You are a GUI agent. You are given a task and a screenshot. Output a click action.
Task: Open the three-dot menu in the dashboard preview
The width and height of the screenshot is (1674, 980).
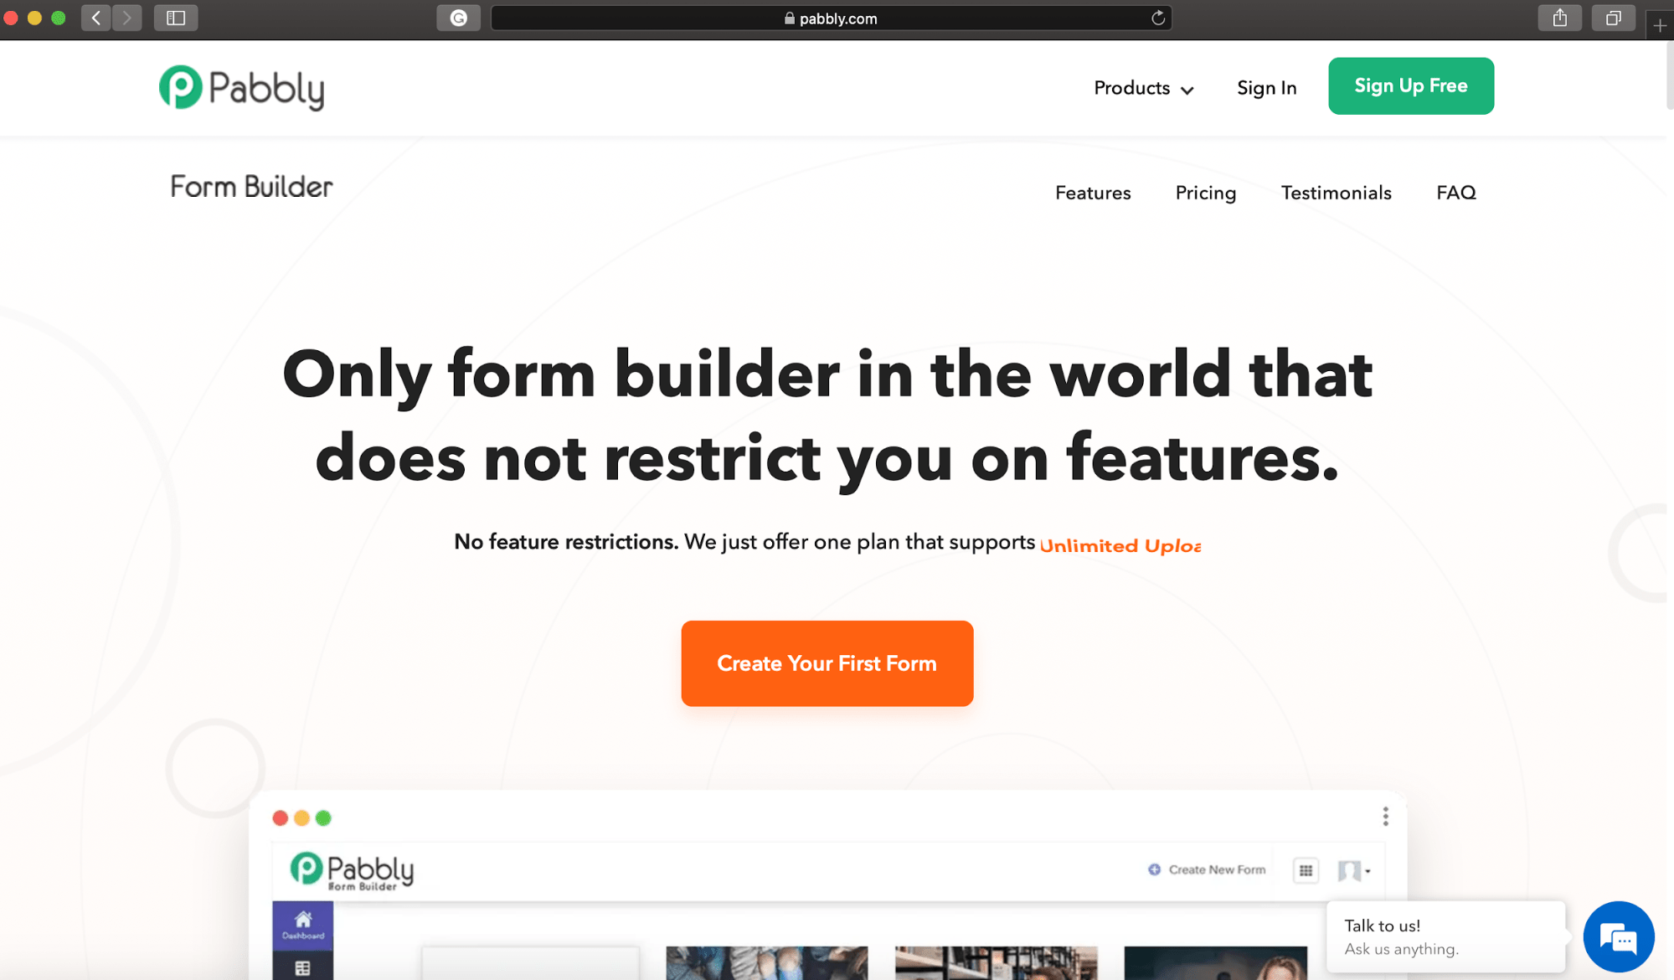coord(1385,816)
